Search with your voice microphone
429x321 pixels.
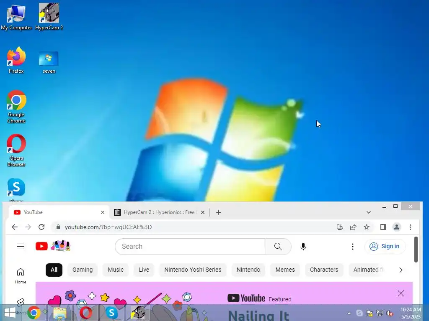tap(303, 247)
